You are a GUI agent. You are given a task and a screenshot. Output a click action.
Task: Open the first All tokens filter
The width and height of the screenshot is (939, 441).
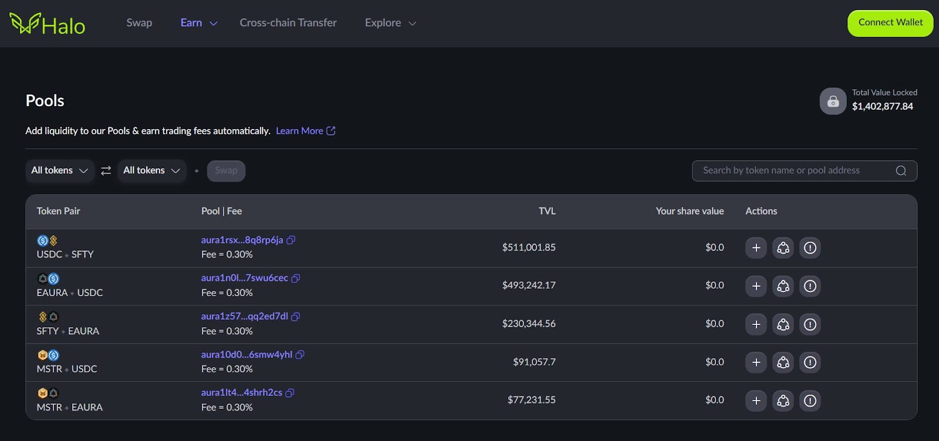(x=59, y=171)
